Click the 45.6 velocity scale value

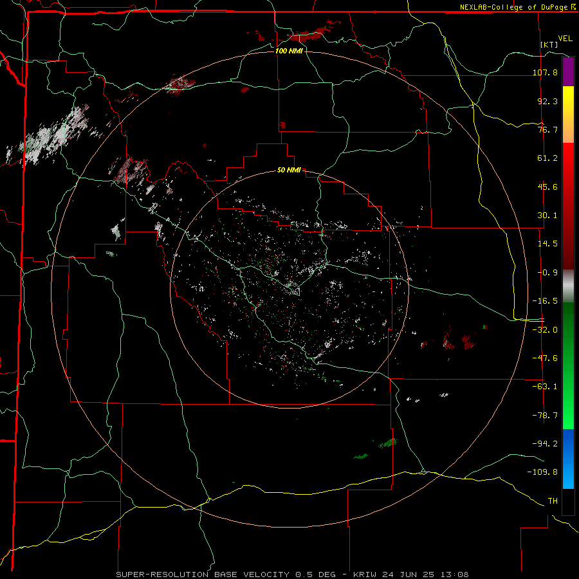coord(547,187)
